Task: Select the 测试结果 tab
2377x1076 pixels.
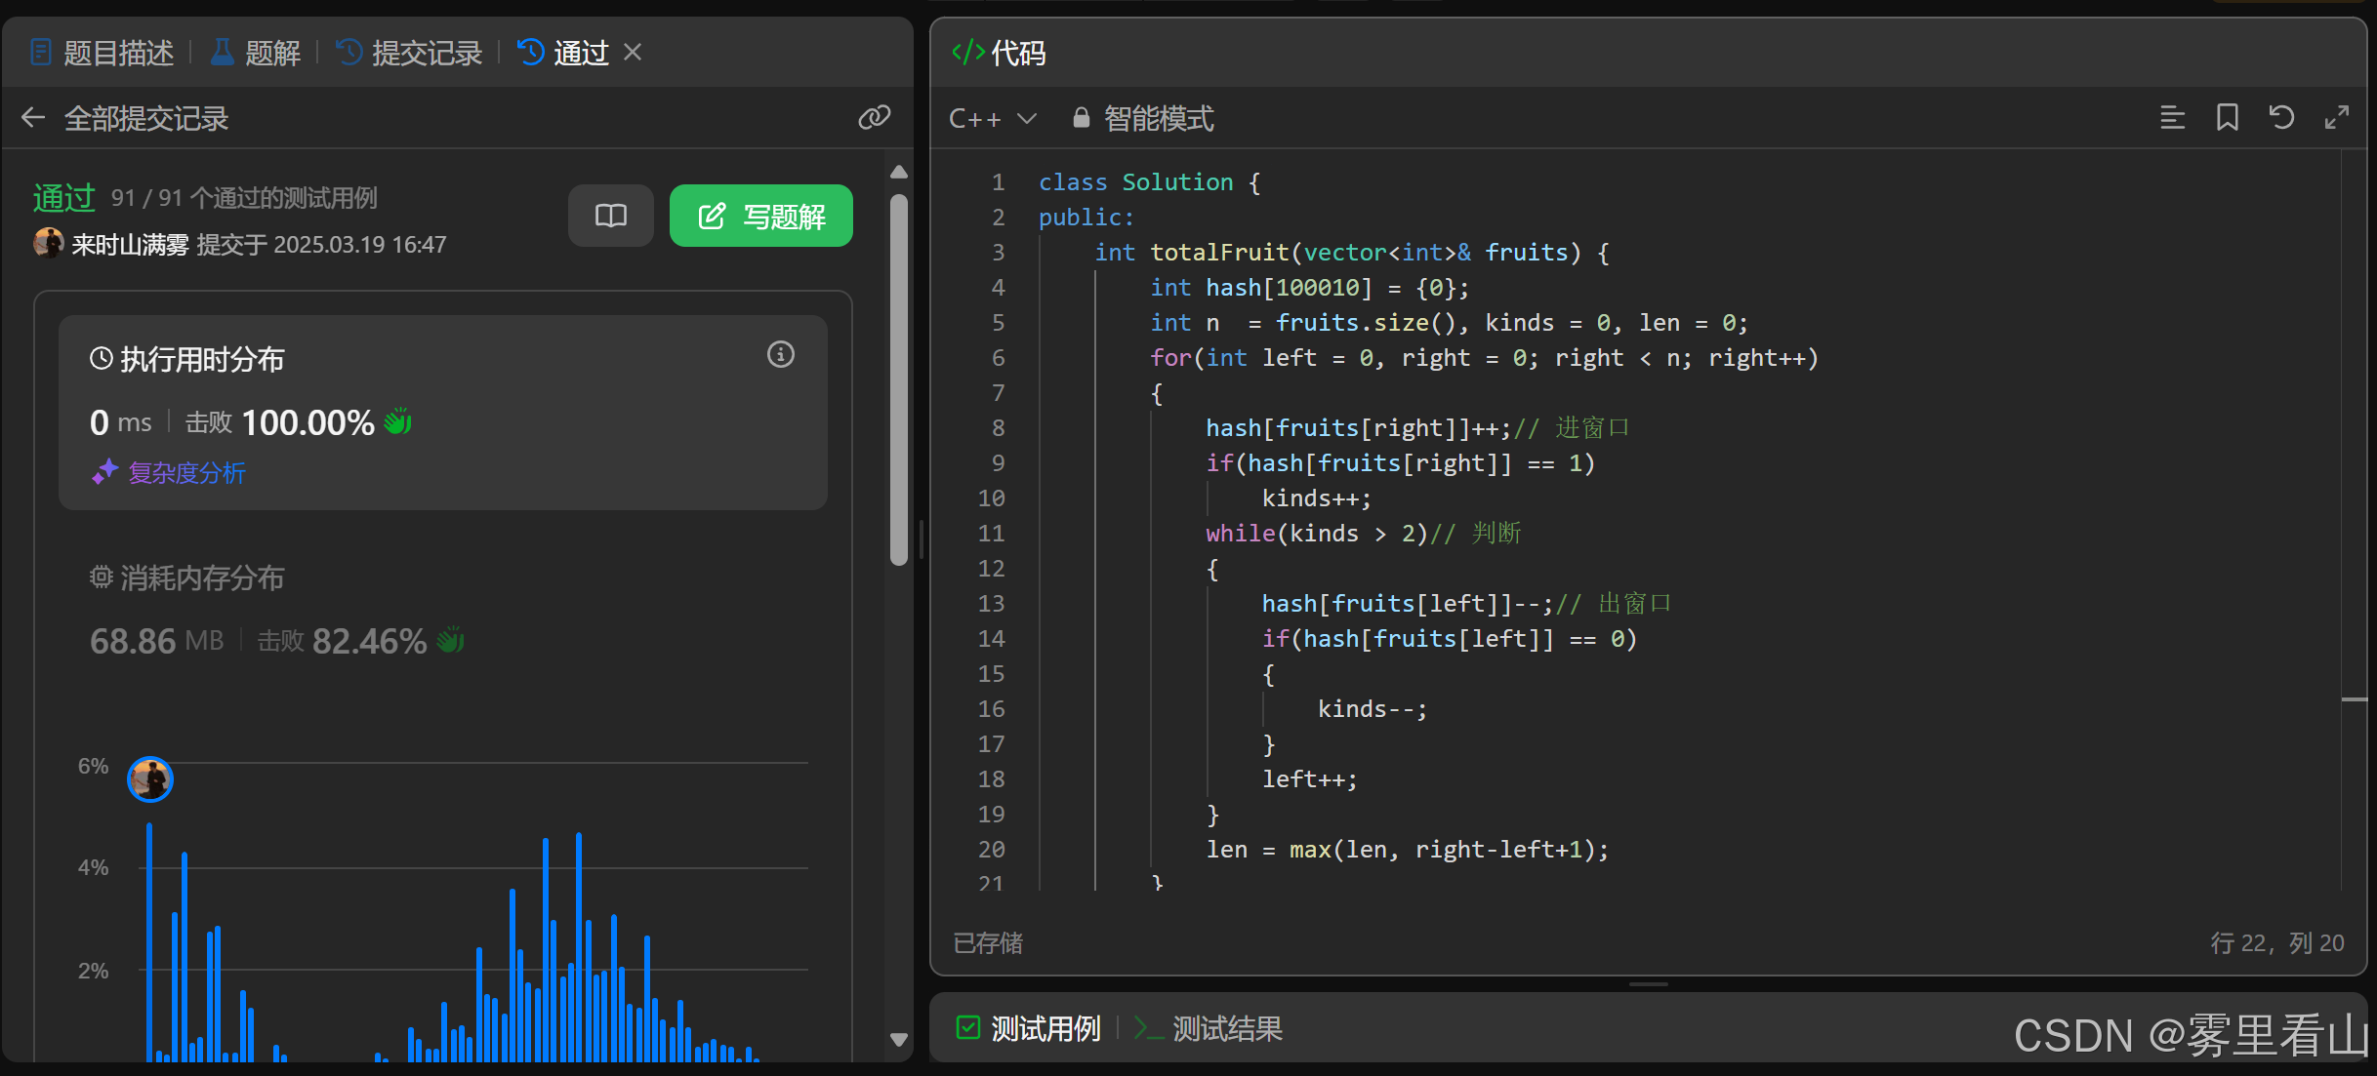Action: pyautogui.click(x=1209, y=1028)
